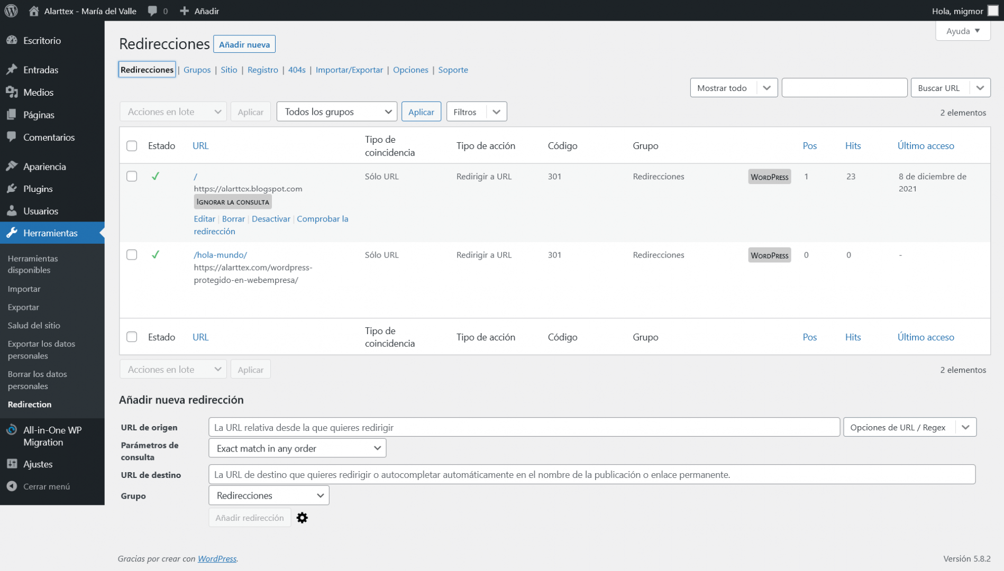Viewport: 1004px width, 571px height.
Task: Switch to 404s tab
Action: click(x=297, y=70)
